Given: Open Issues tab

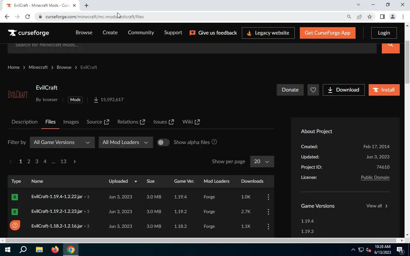Looking at the screenshot, I should coord(164,122).
